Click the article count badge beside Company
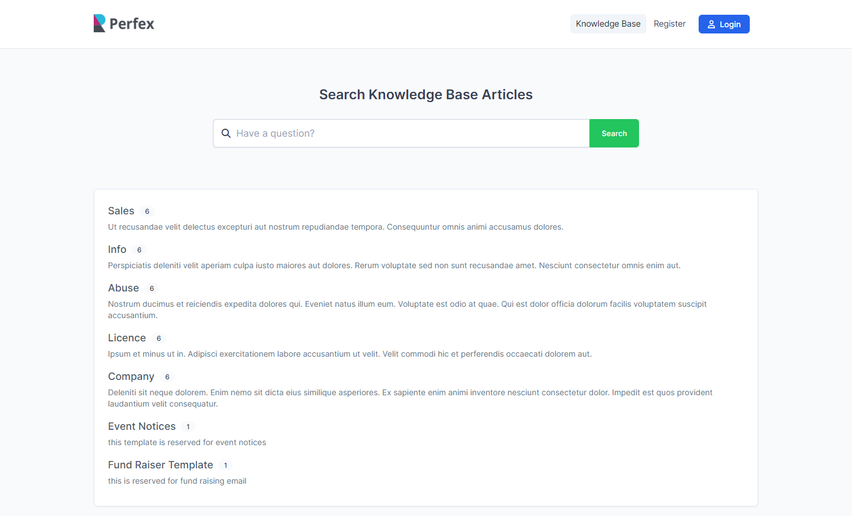This screenshot has width=852, height=516. (x=167, y=377)
